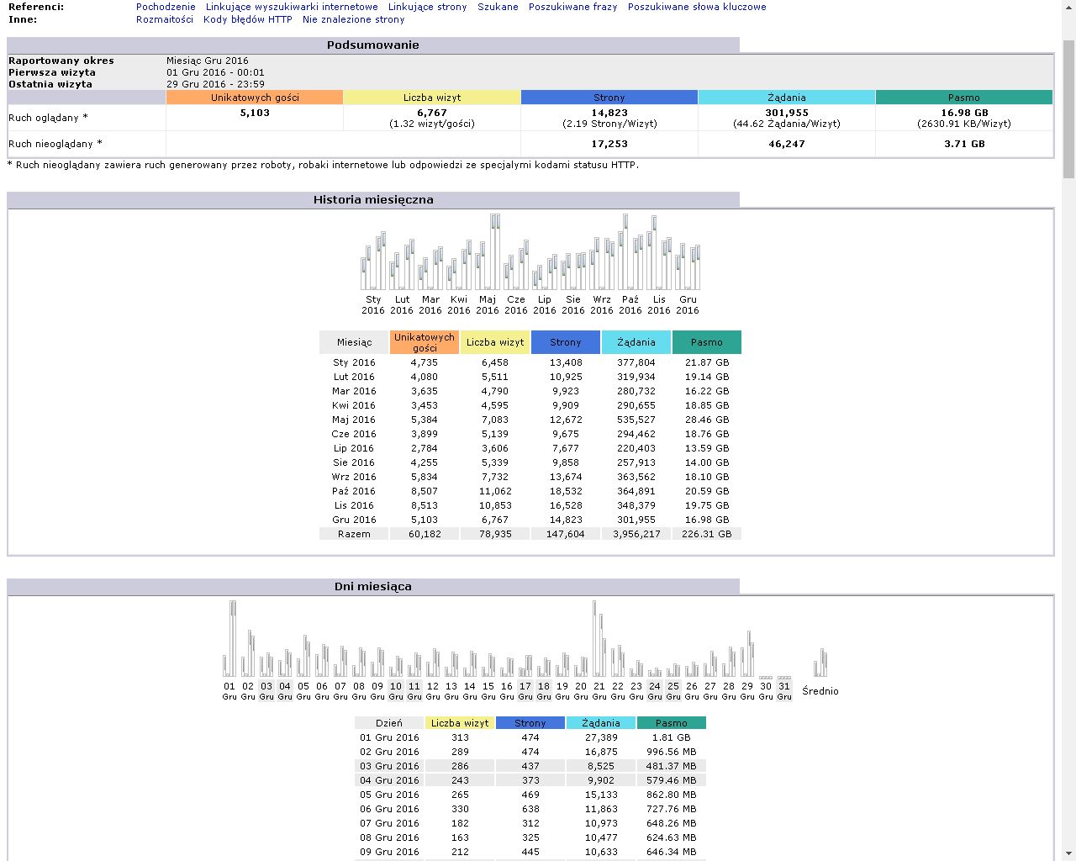Click the 03 Gru 2016 row label
This screenshot has height=861, width=1076.
coord(389,766)
